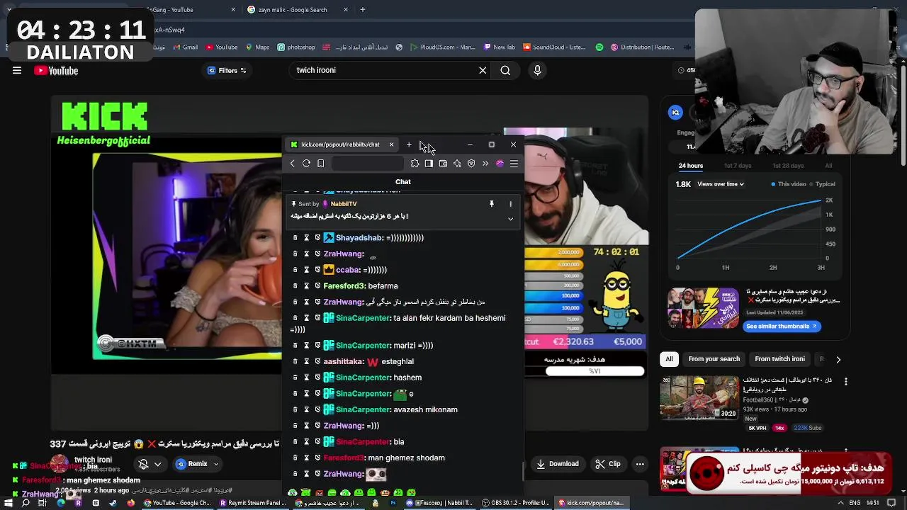
Task: Open more actions three-dot button
Action: (640, 464)
